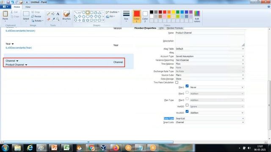Open the Smart Lists Channel dropdown

[210, 122]
